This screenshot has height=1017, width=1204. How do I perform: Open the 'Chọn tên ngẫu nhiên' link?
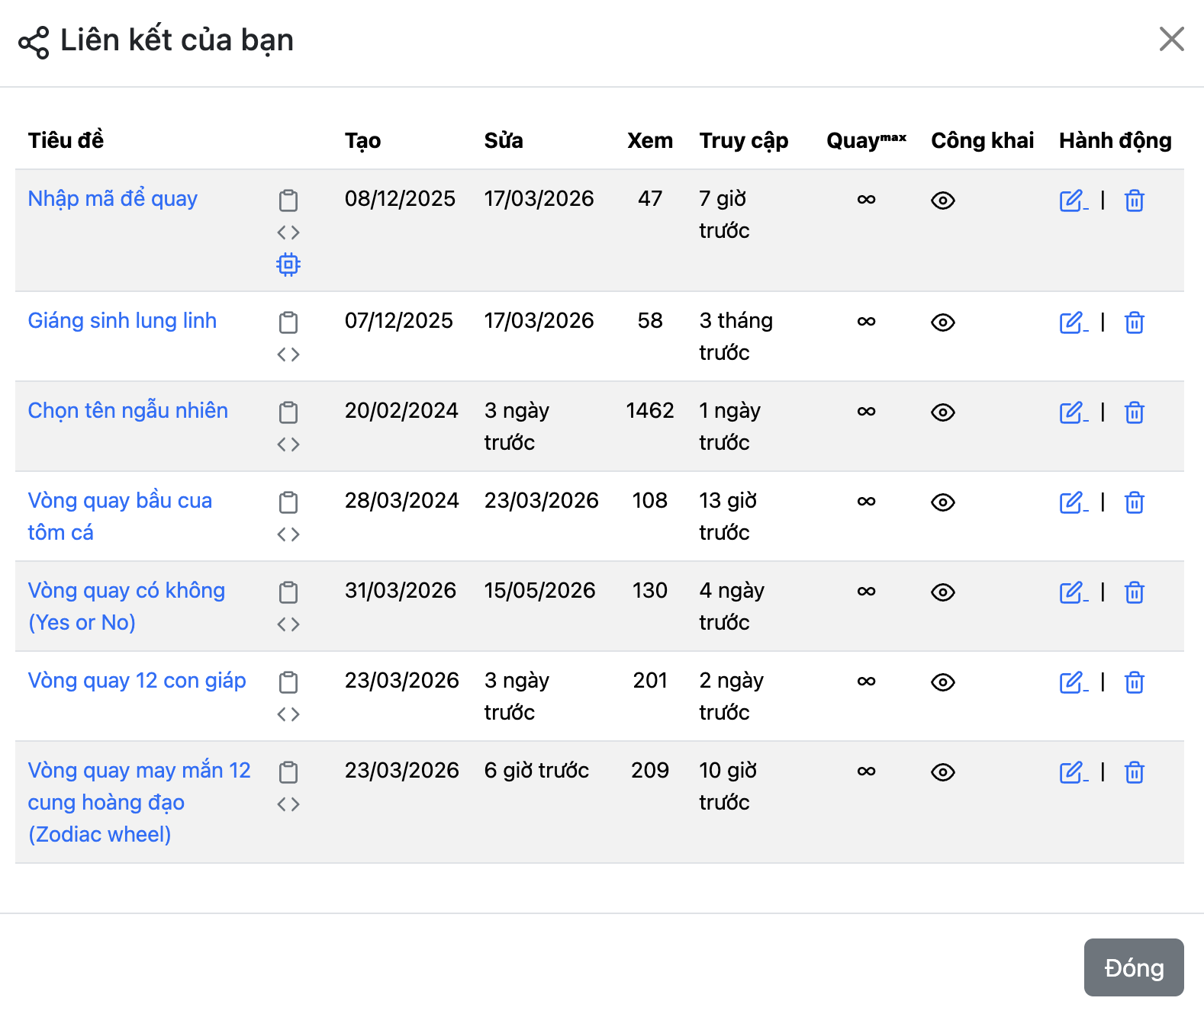point(128,411)
